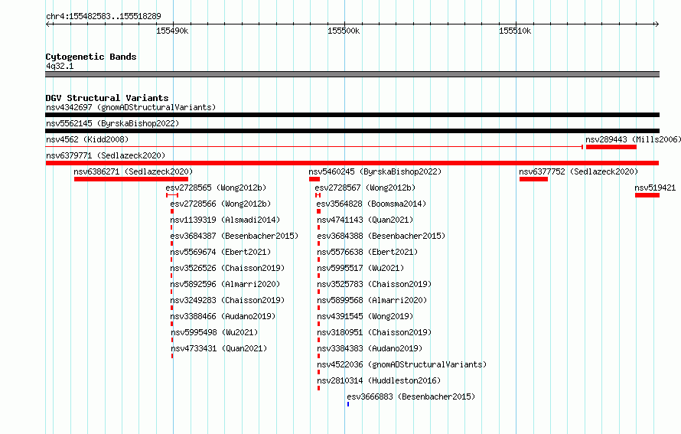Open nsv3384383 (Audano2019)
Viewport: 681px width, 434px height.
pos(369,348)
